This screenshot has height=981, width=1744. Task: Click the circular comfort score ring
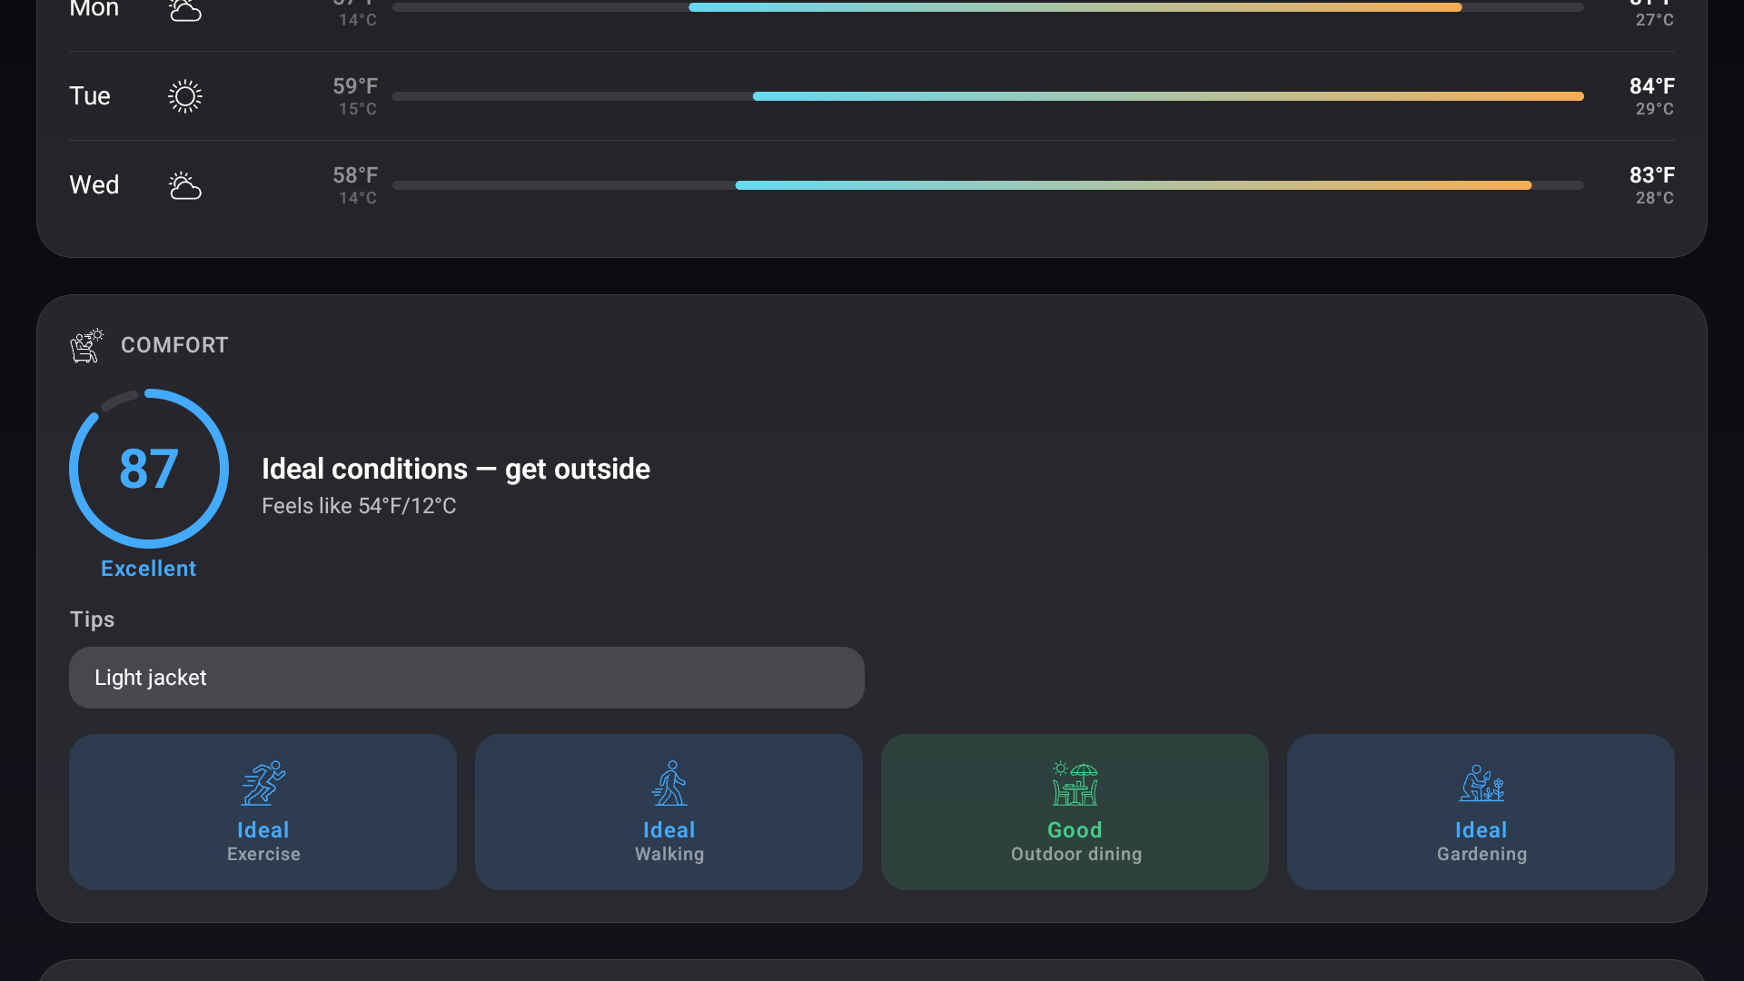pyautogui.click(x=148, y=469)
